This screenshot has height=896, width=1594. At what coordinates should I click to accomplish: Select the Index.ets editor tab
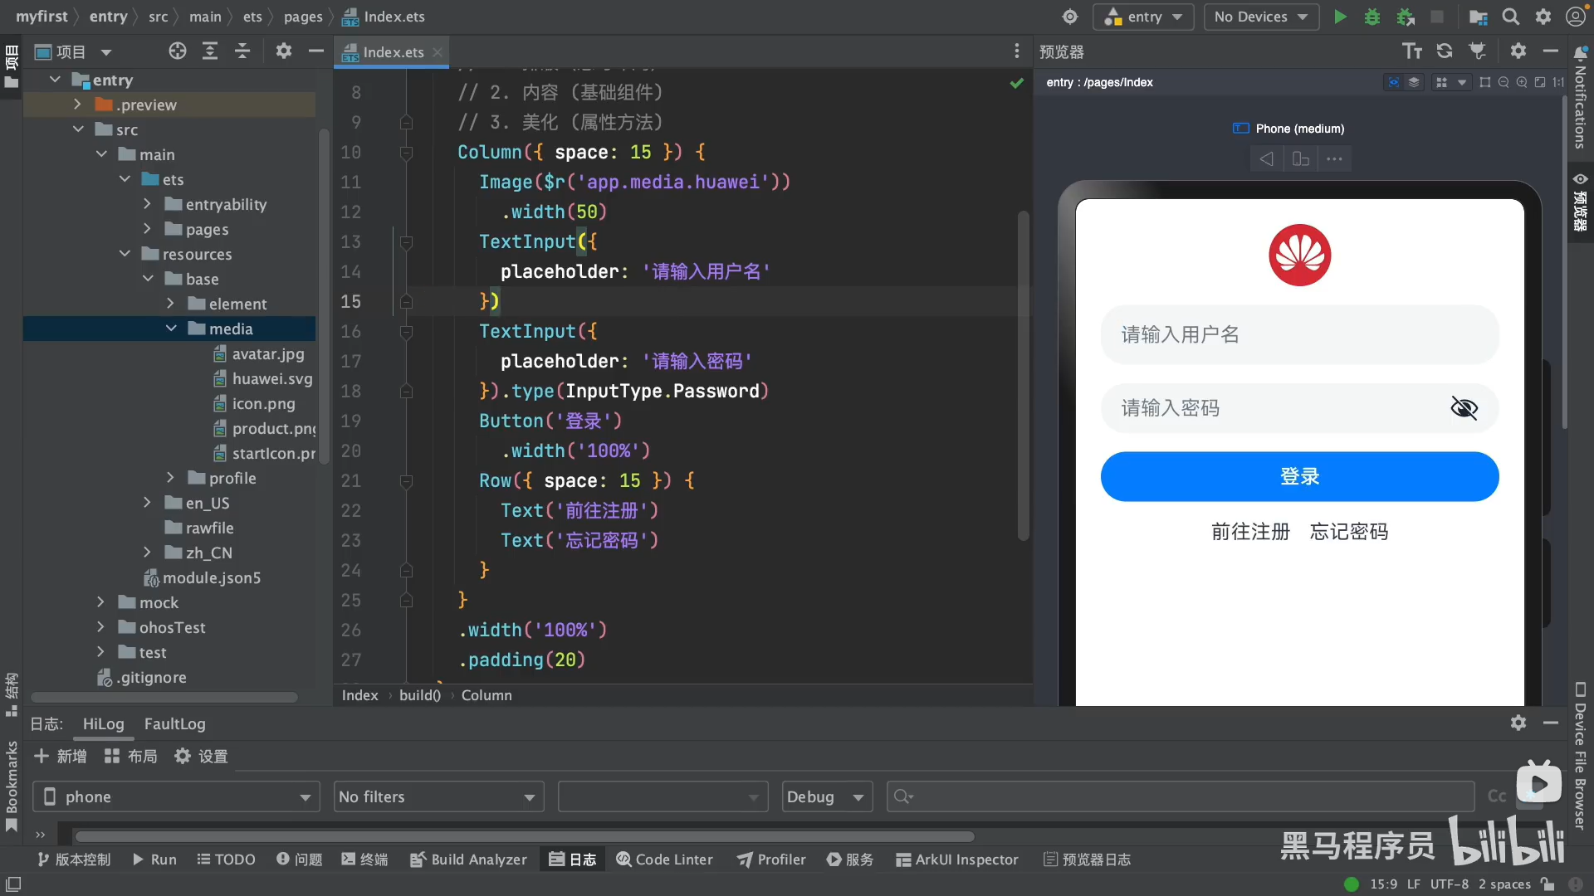pyautogui.click(x=393, y=51)
